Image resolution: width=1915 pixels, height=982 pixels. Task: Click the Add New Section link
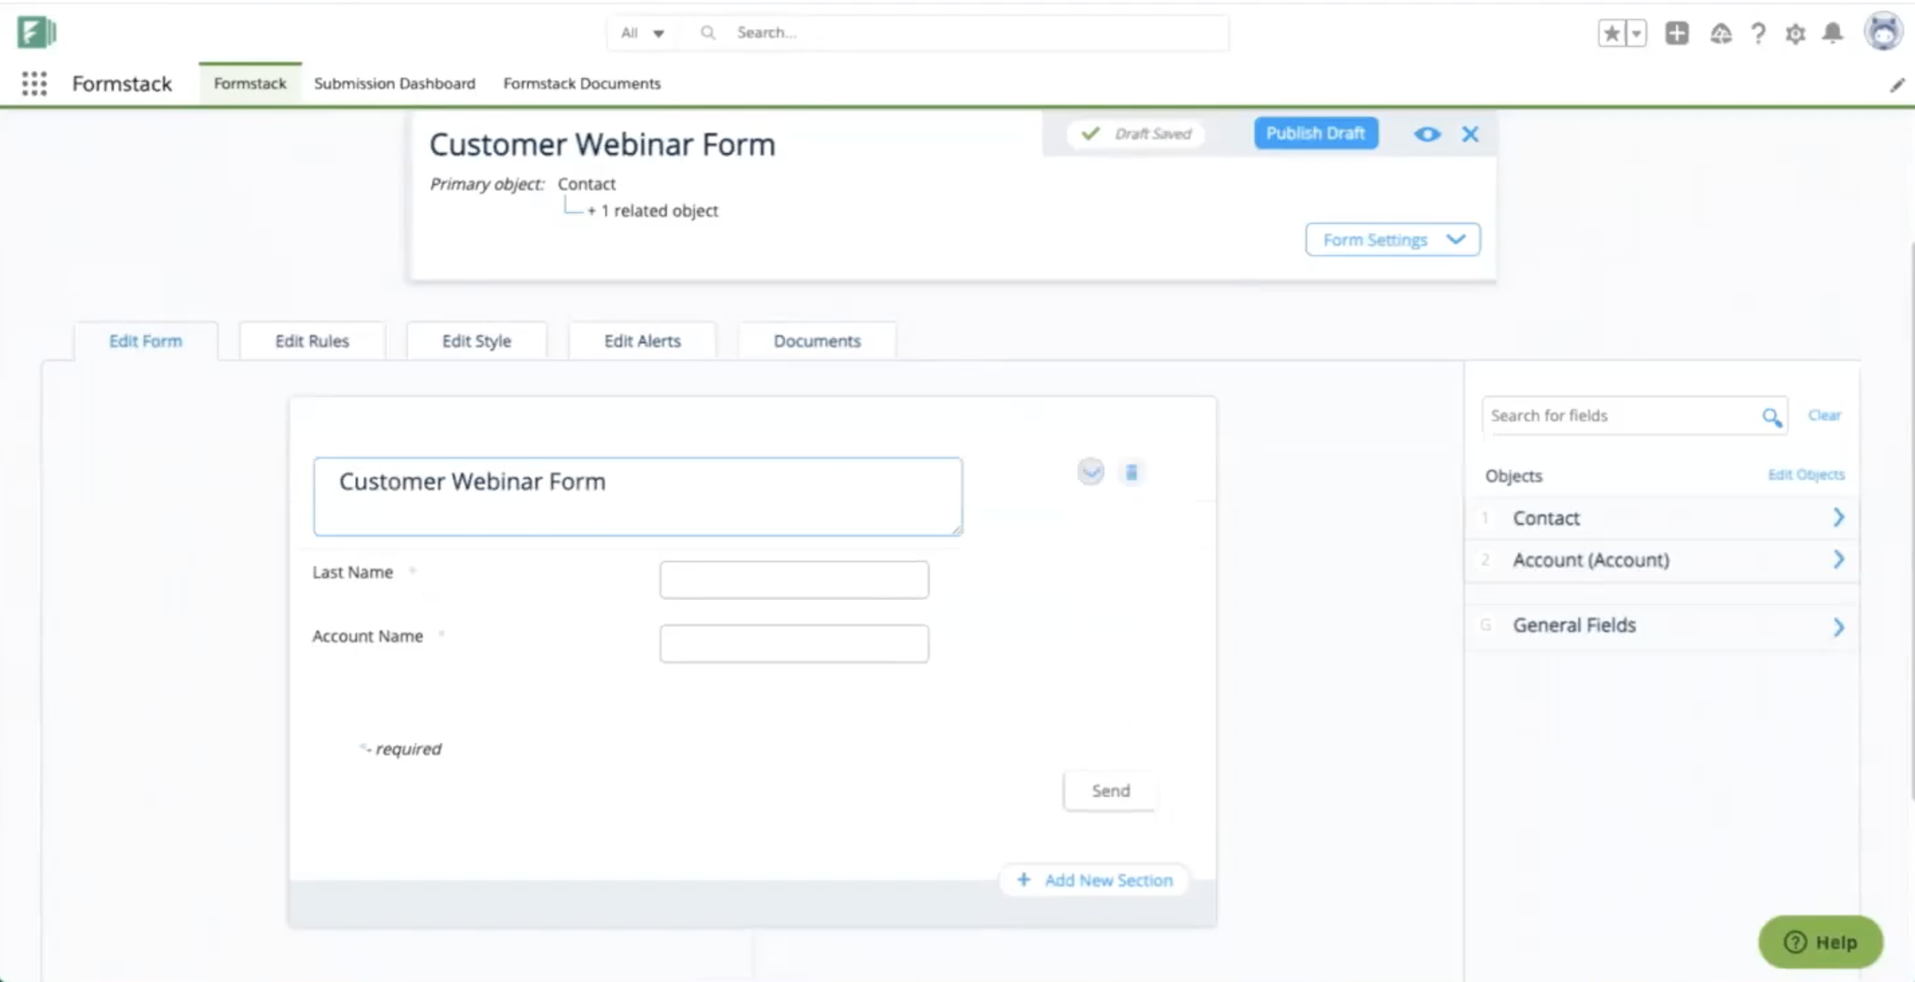[x=1095, y=880]
